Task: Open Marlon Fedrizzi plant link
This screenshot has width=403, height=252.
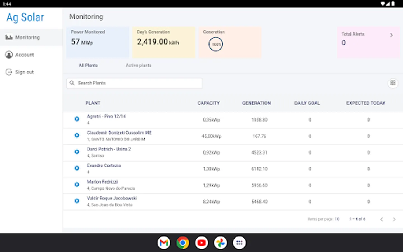Action: point(102,182)
